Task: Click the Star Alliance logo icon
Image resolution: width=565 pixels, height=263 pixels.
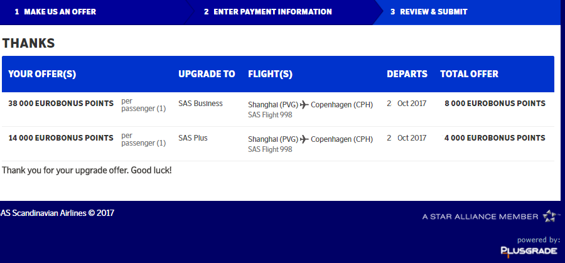Action: pos(551,217)
